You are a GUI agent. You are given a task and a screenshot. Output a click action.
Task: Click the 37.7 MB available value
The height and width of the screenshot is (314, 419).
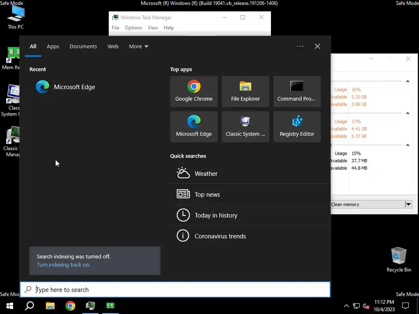coord(359,161)
